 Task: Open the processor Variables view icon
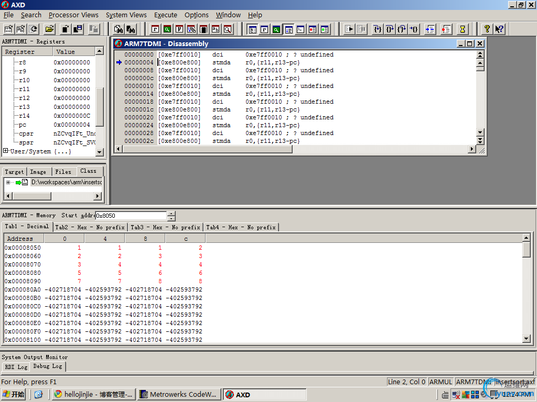point(179,29)
